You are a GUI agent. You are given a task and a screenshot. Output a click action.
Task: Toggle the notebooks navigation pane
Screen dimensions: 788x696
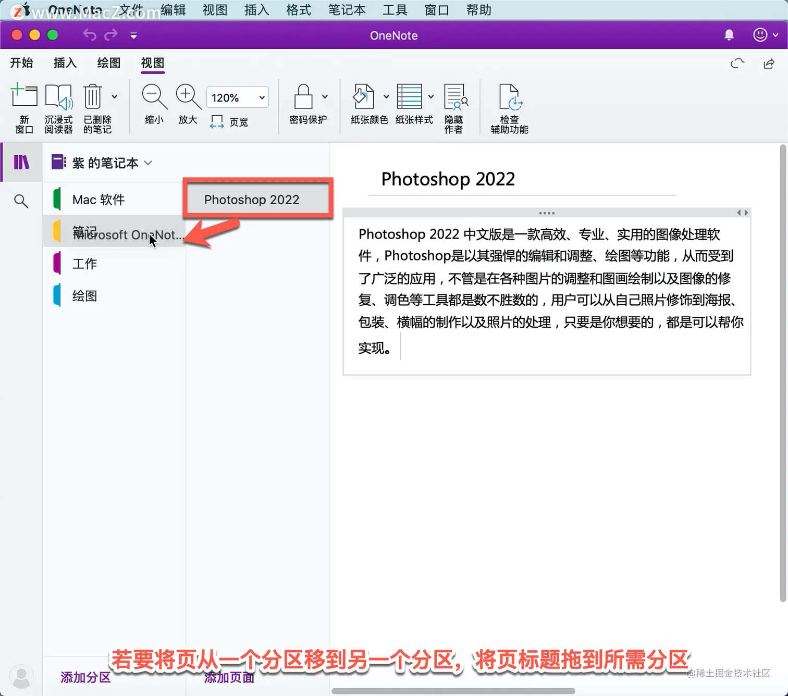[21, 163]
